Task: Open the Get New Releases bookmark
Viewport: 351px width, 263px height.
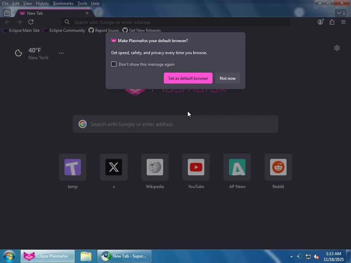Action: point(142,30)
